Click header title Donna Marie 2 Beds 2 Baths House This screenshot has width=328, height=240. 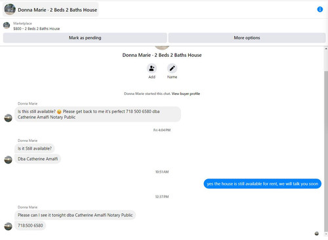(57, 10)
